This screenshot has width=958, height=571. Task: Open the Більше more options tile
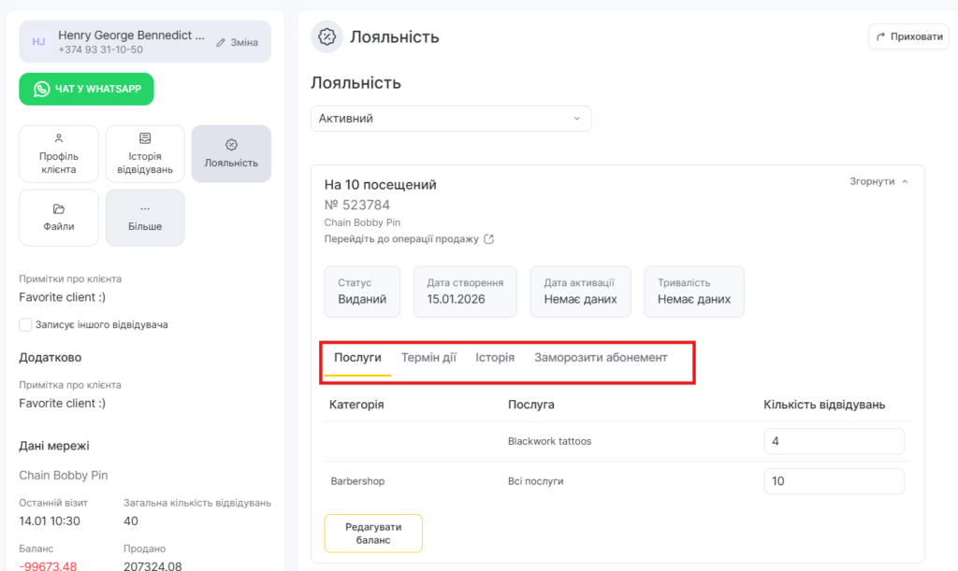[144, 217]
